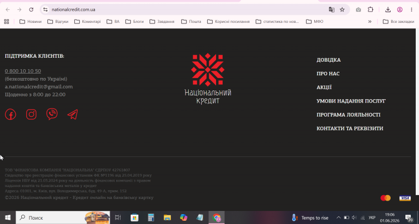
Task: Open Temps to rise weather widget
Action: tap(310, 218)
